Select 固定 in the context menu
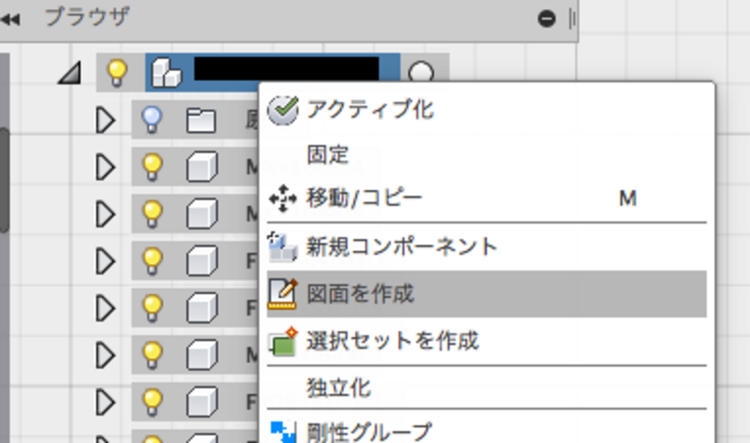This screenshot has width=750, height=443. coord(486,154)
